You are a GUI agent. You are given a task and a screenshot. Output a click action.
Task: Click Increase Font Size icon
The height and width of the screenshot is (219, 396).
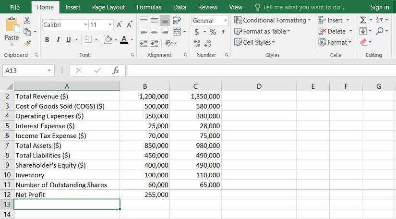pos(119,24)
